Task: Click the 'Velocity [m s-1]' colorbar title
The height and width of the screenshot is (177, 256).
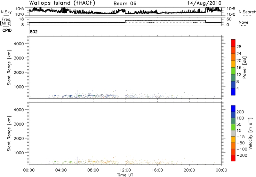Action: tap(250, 133)
